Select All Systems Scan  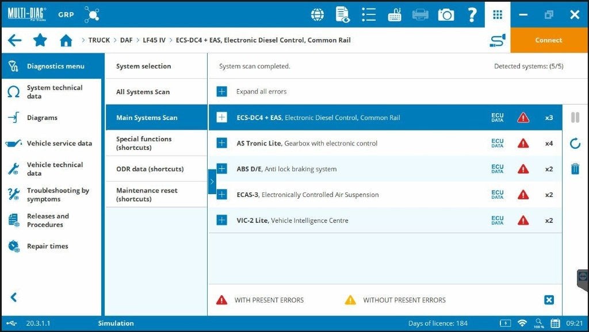coord(156,92)
